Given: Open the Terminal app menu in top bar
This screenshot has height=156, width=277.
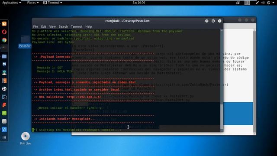Looking at the screenshot, I should click(53, 3).
